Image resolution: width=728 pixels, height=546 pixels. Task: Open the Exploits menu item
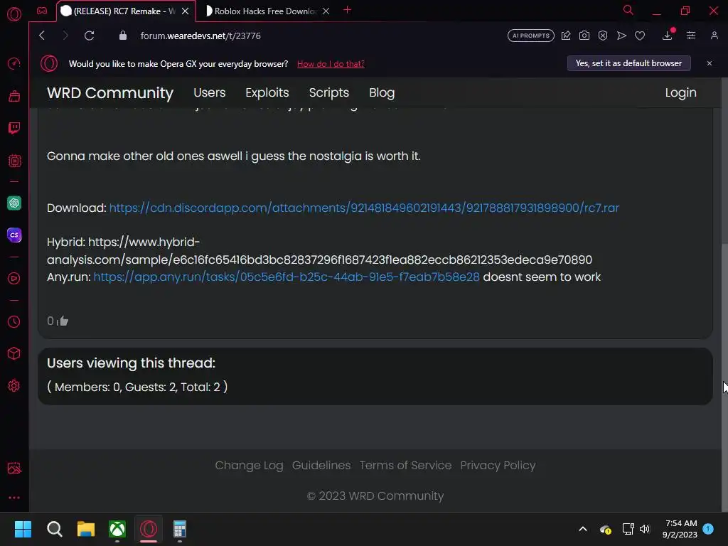click(x=267, y=93)
